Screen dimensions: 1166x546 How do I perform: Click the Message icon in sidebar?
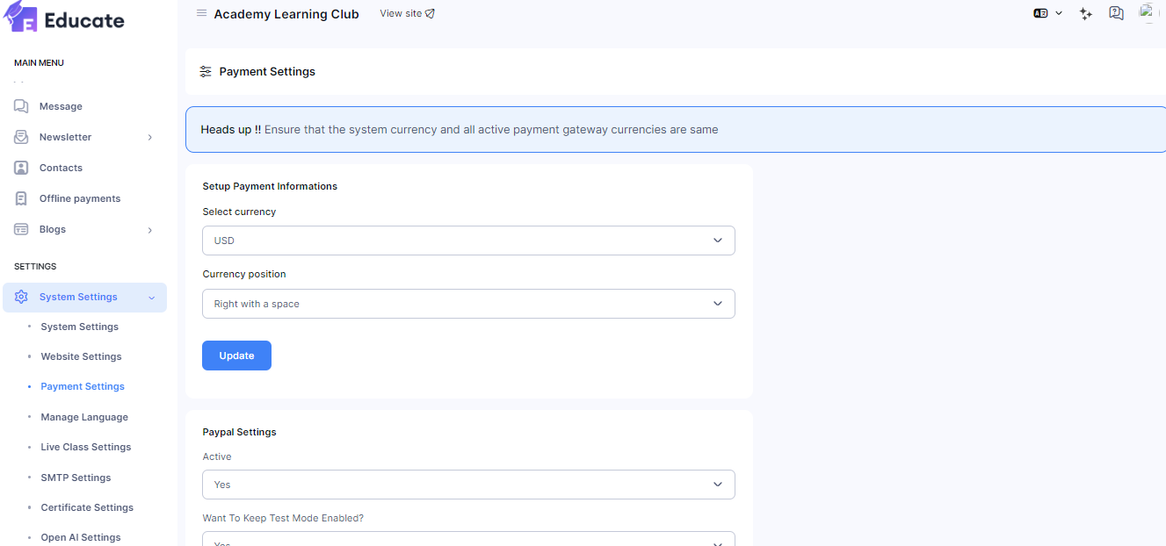coord(21,106)
